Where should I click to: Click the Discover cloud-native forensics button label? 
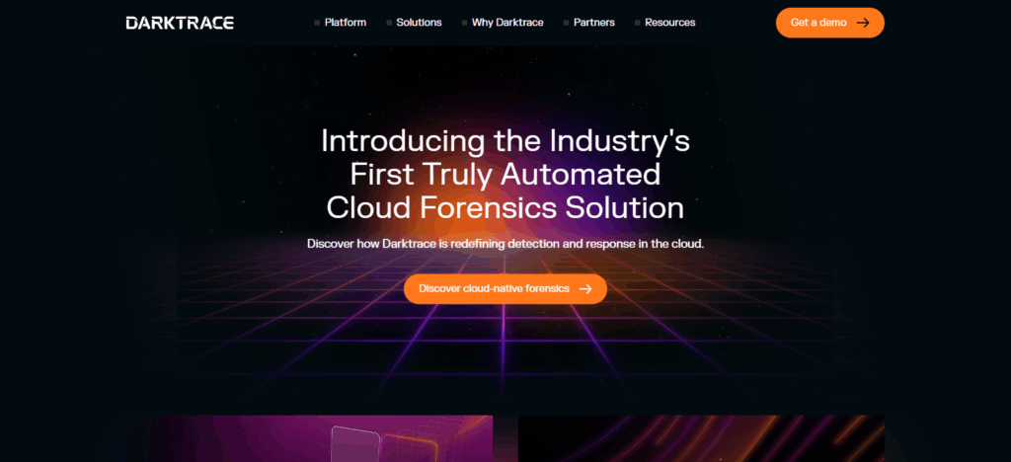coord(494,289)
